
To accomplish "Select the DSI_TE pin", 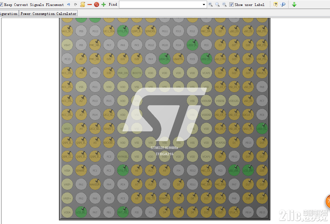I will tap(151, 198).
